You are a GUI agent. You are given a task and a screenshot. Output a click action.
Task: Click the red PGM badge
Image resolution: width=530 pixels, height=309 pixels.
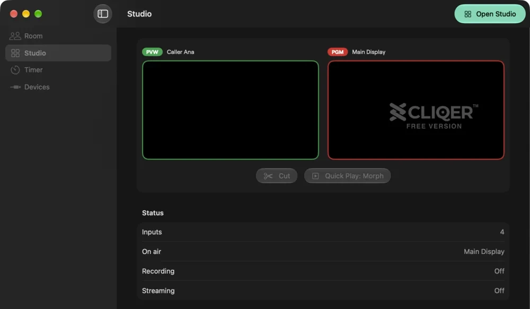[337, 52]
